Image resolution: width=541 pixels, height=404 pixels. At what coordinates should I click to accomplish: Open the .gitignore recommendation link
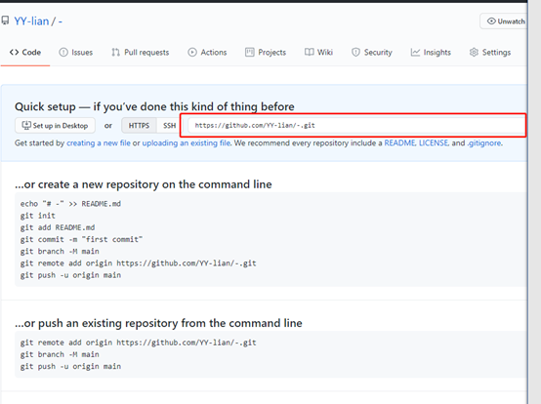tap(484, 143)
